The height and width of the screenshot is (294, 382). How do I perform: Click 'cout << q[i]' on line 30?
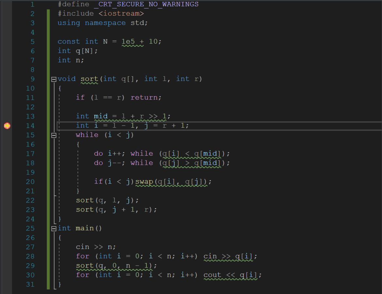[x=230, y=275]
